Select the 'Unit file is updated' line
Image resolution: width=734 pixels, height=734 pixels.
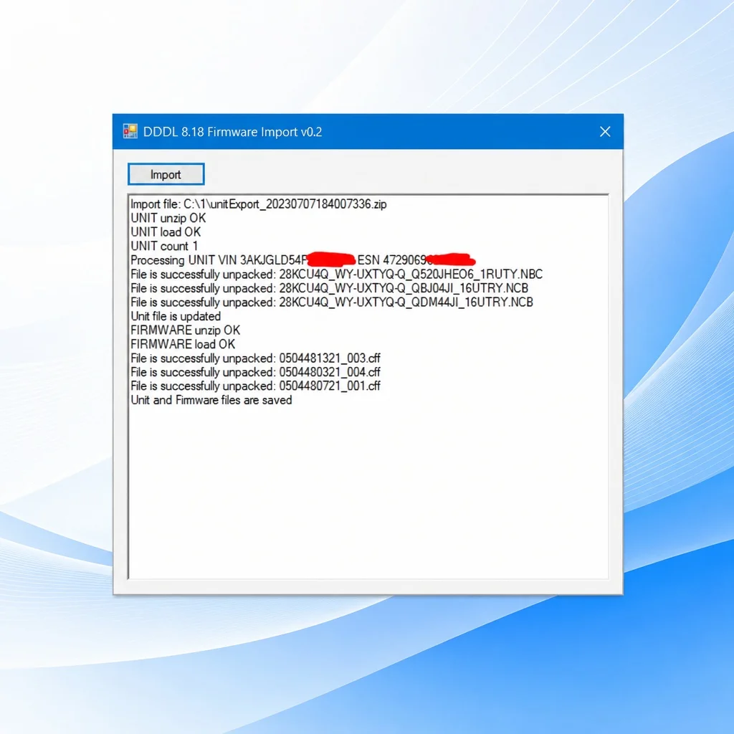pos(176,316)
